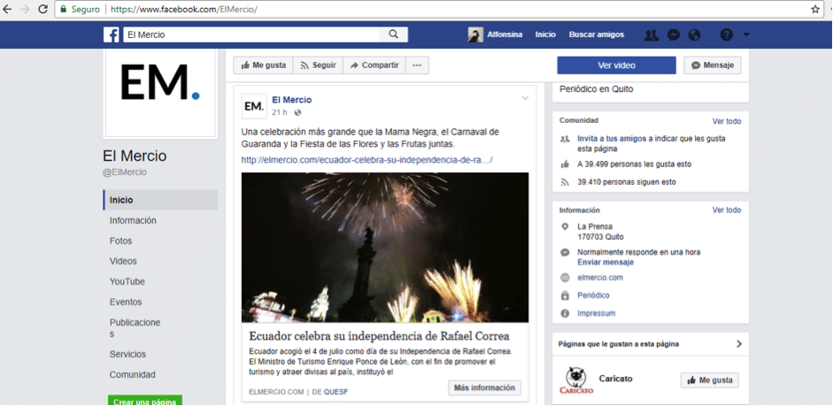This screenshot has width=833, height=406.
Task: Toggle Seguir to follow the page
Action: [318, 65]
